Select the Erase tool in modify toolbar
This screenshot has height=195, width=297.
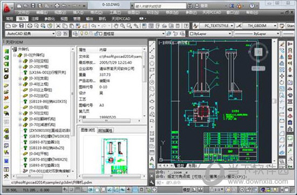[282, 44]
